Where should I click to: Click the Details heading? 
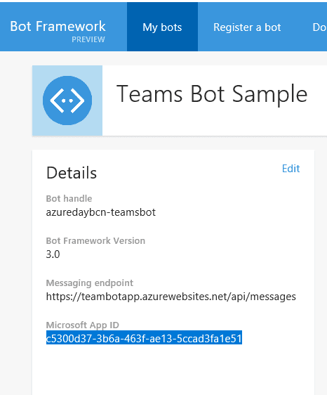(x=72, y=173)
